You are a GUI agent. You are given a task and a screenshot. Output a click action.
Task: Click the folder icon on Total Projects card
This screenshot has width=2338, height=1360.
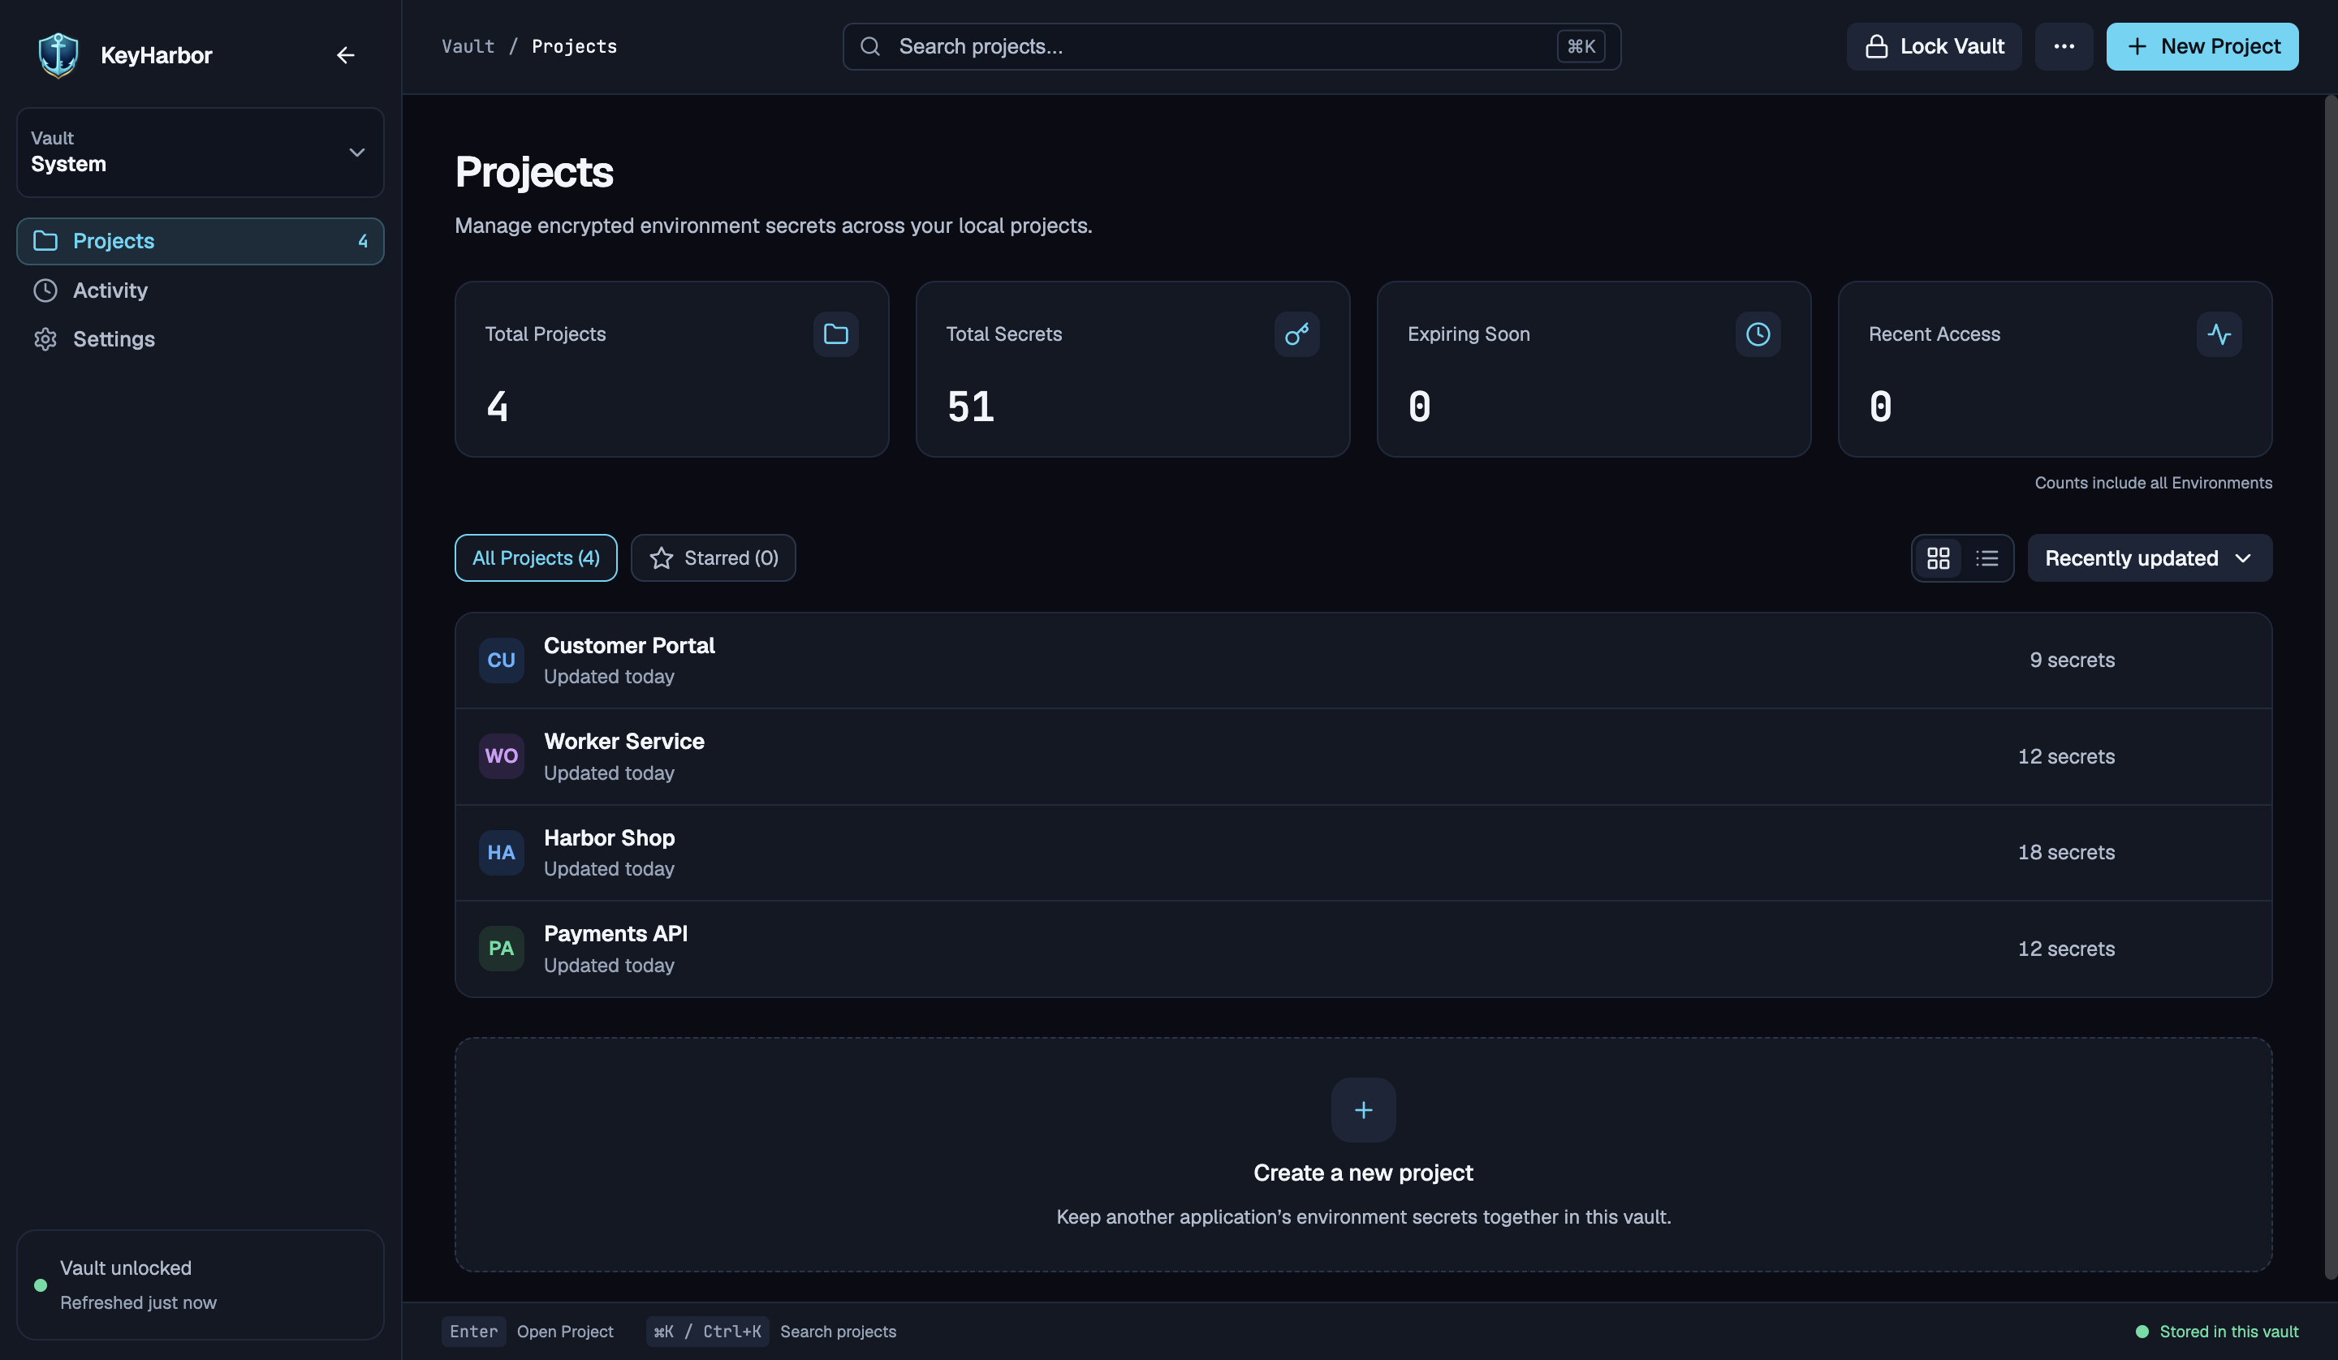coord(835,334)
